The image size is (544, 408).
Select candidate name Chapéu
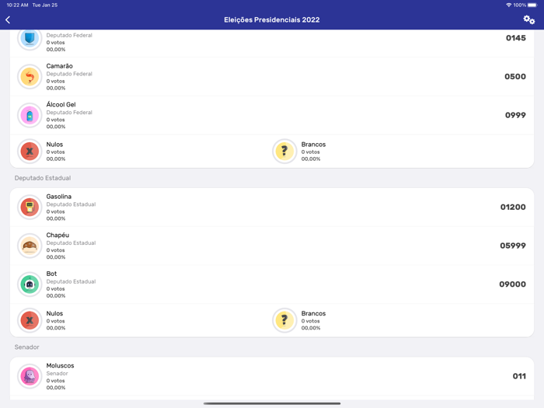58,235
